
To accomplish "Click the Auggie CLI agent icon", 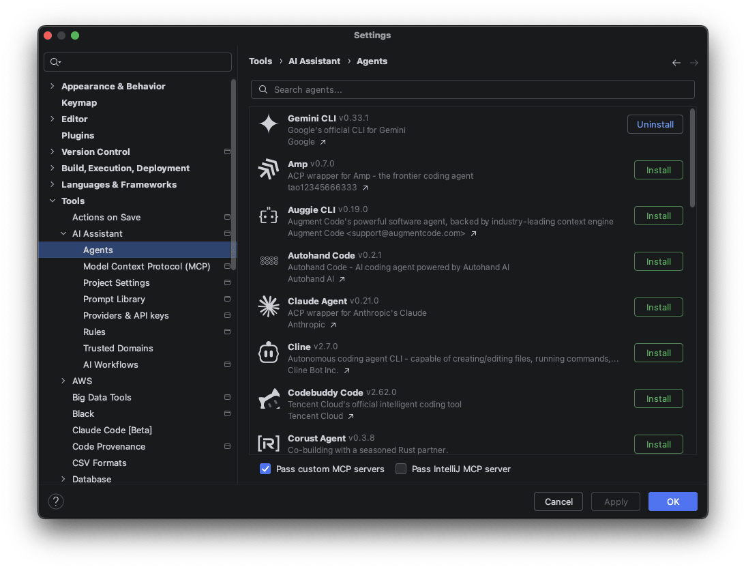I will [269, 216].
